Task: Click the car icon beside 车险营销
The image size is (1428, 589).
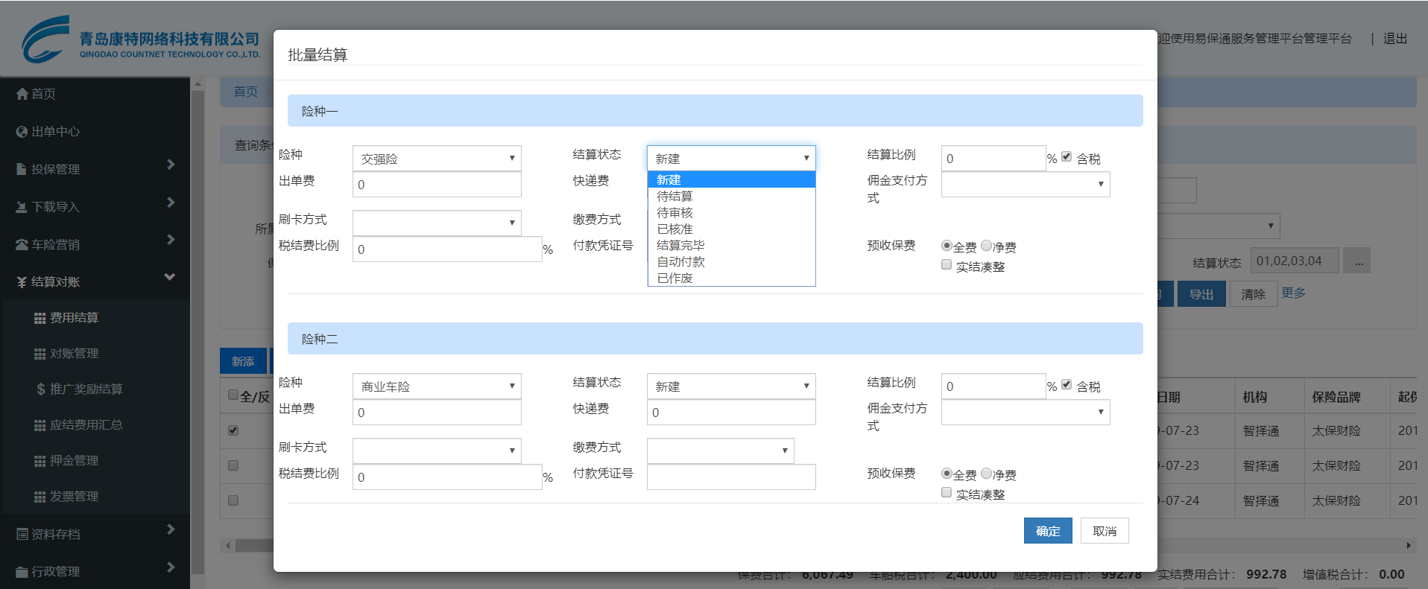Action: pyautogui.click(x=22, y=245)
